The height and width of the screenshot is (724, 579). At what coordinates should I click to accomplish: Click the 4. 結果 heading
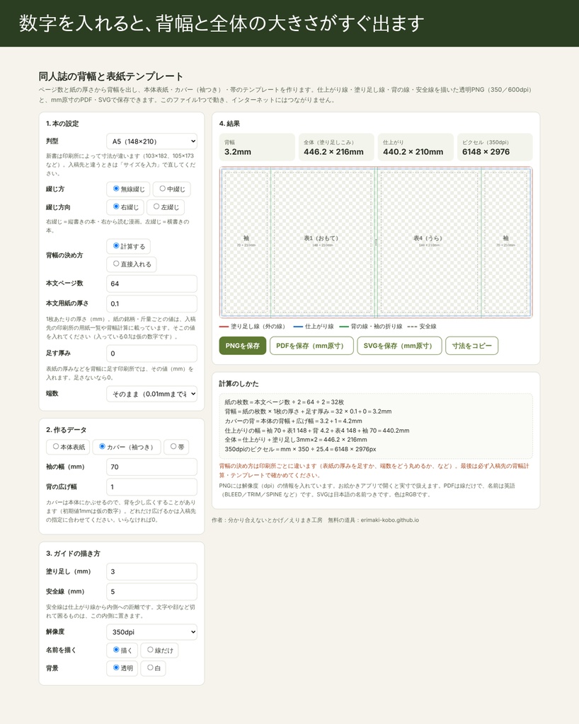229,124
